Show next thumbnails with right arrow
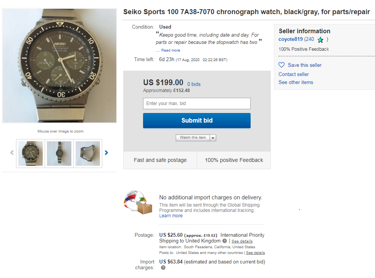 pyautogui.click(x=106, y=153)
